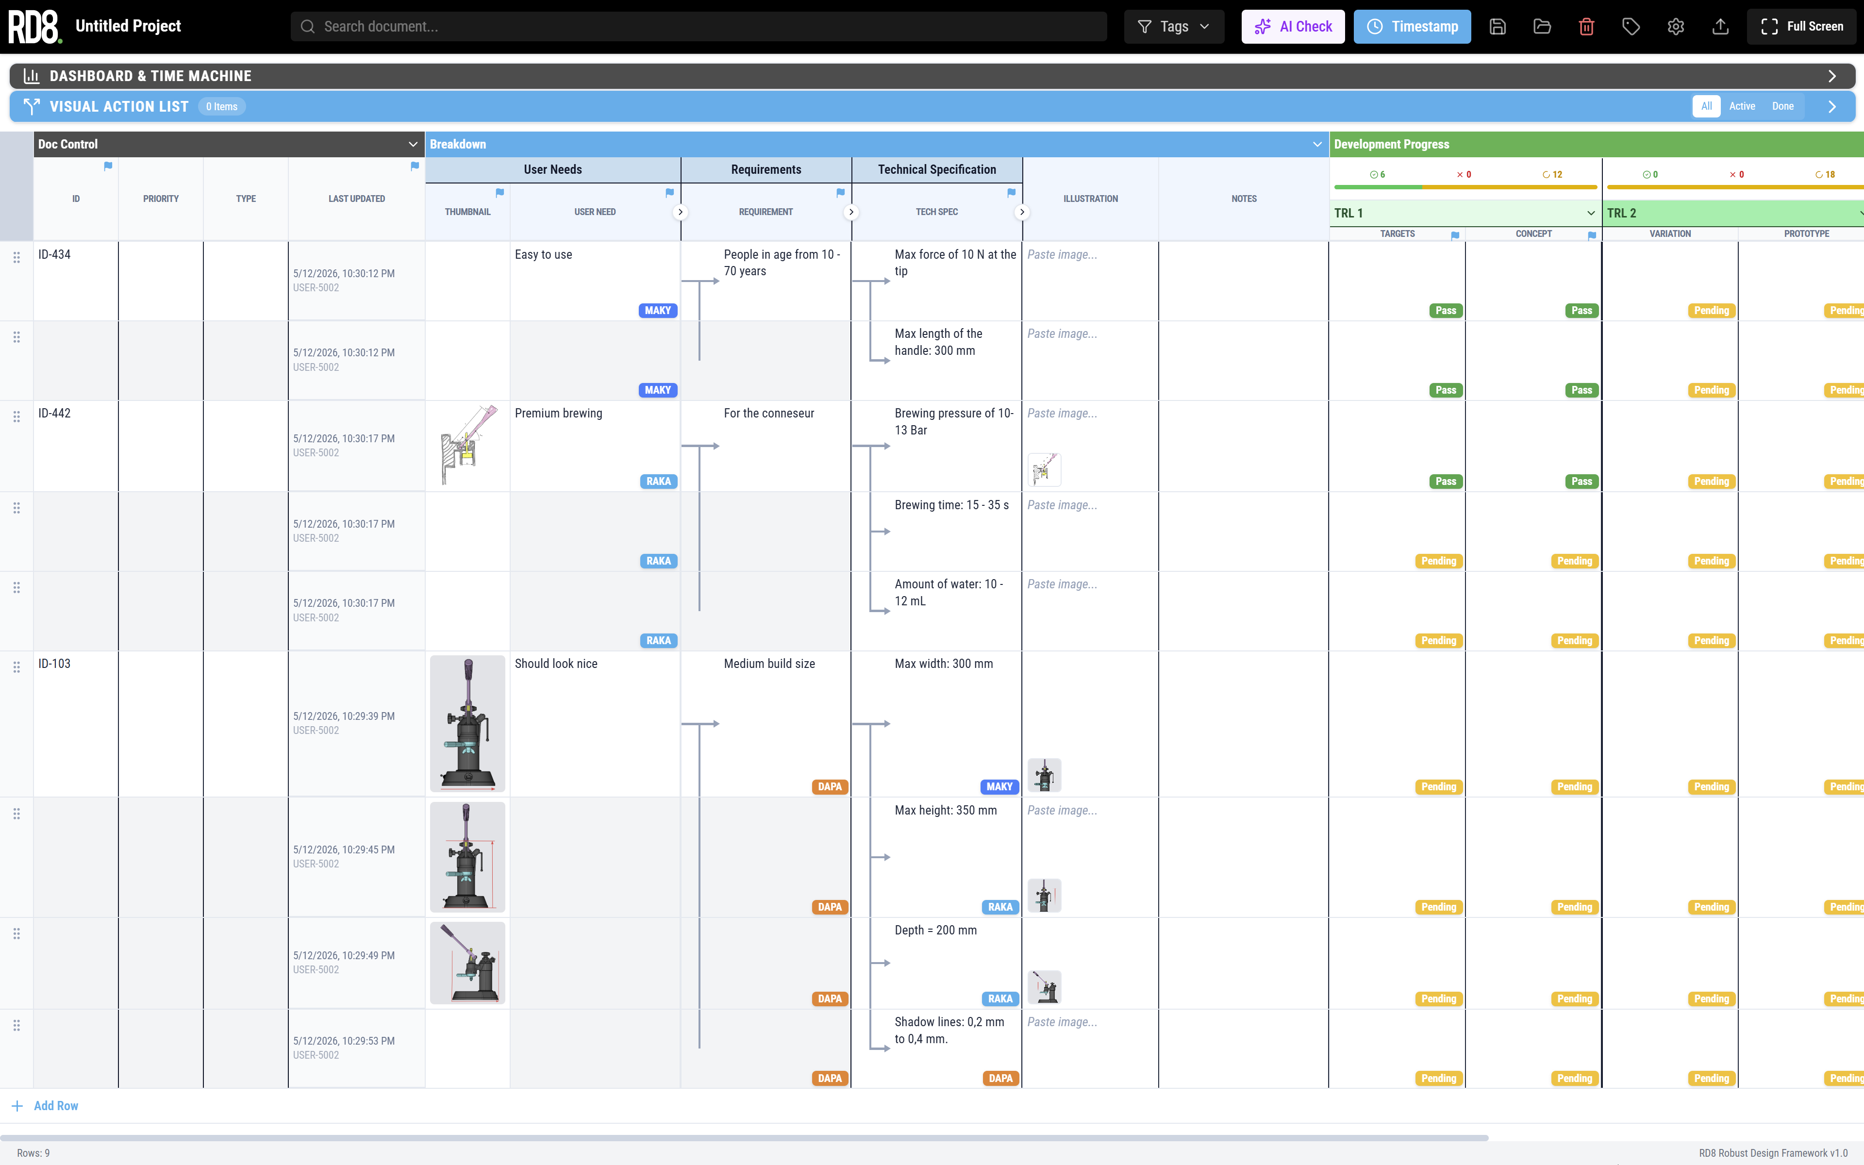This screenshot has height=1165, width=1864.
Task: Enter Full Screen mode
Action: tap(1801, 26)
